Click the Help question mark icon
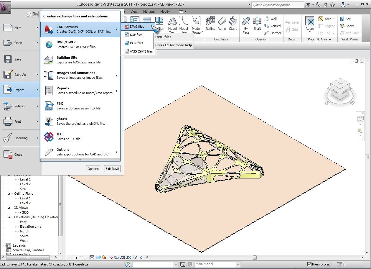Image resolution: width=371 pixels, height=269 pixels. click(343, 5)
